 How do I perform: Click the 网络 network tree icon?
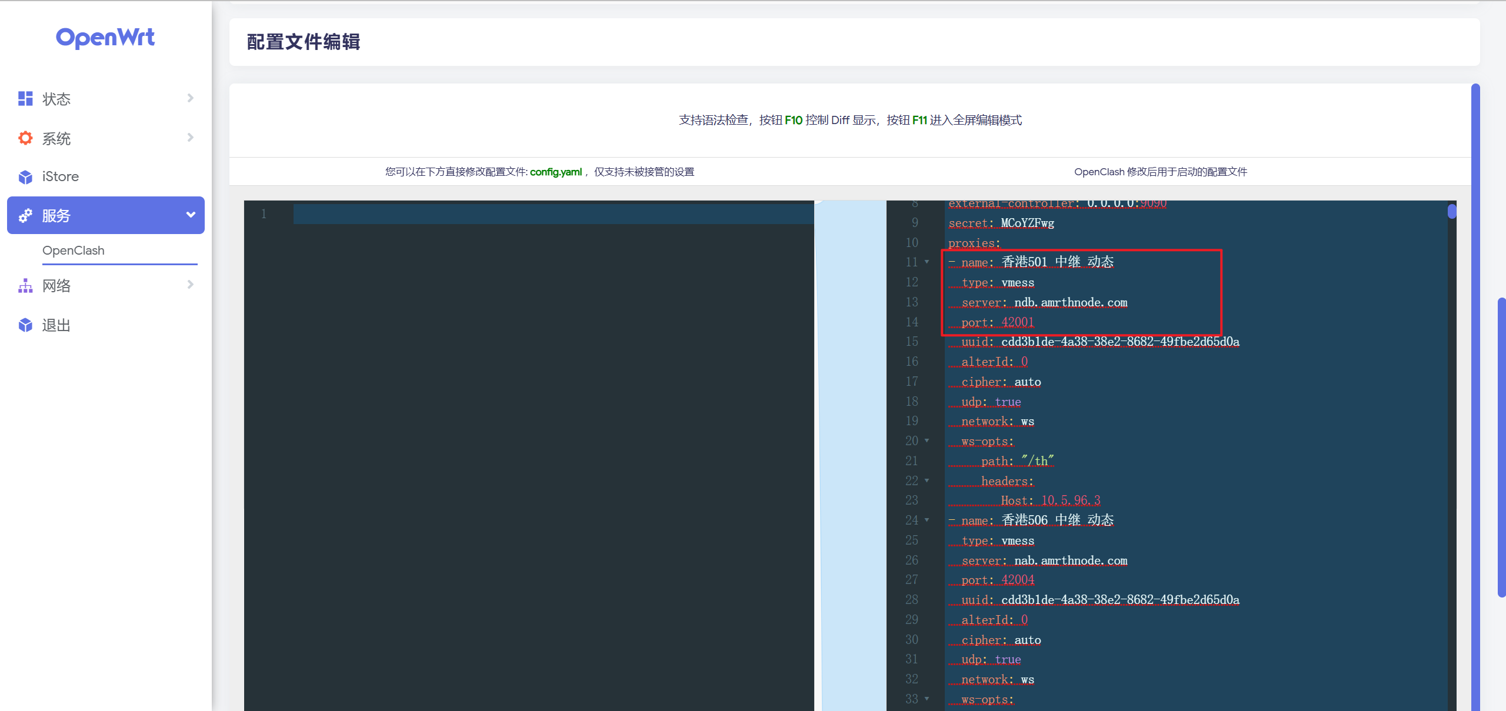tap(25, 286)
